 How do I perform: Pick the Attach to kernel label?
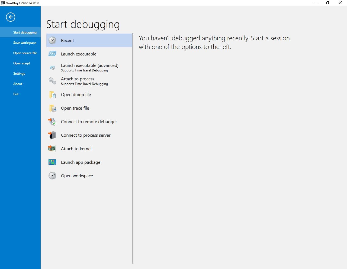(76, 149)
